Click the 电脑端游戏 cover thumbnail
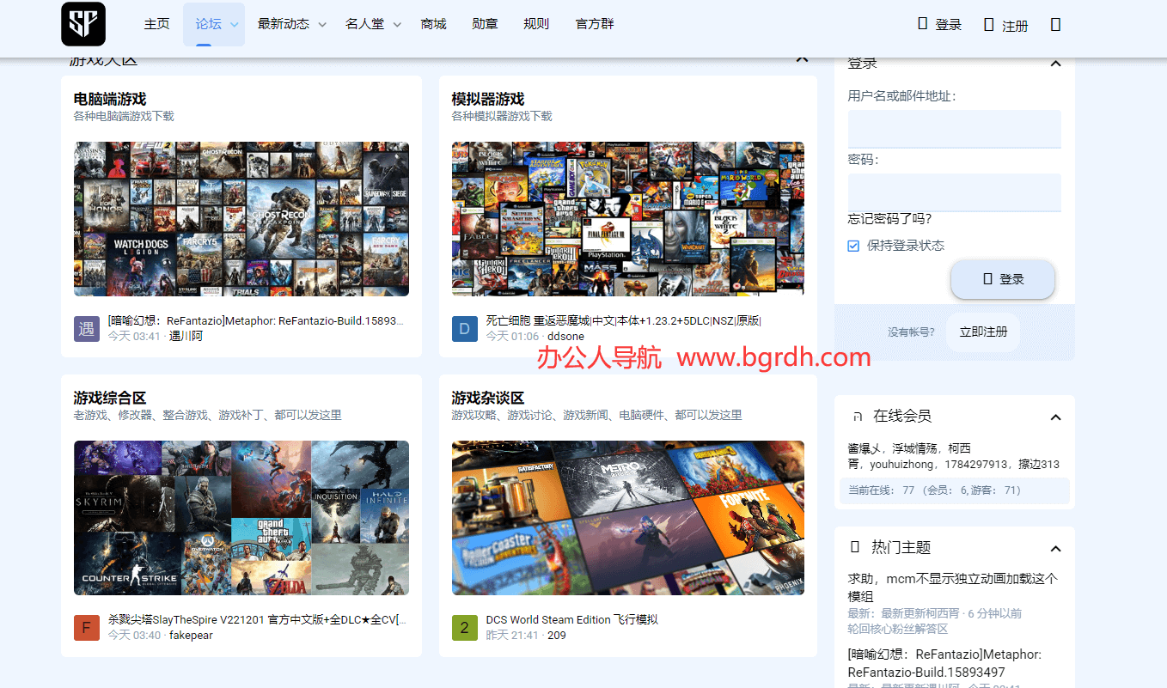The width and height of the screenshot is (1167, 688). click(241, 218)
